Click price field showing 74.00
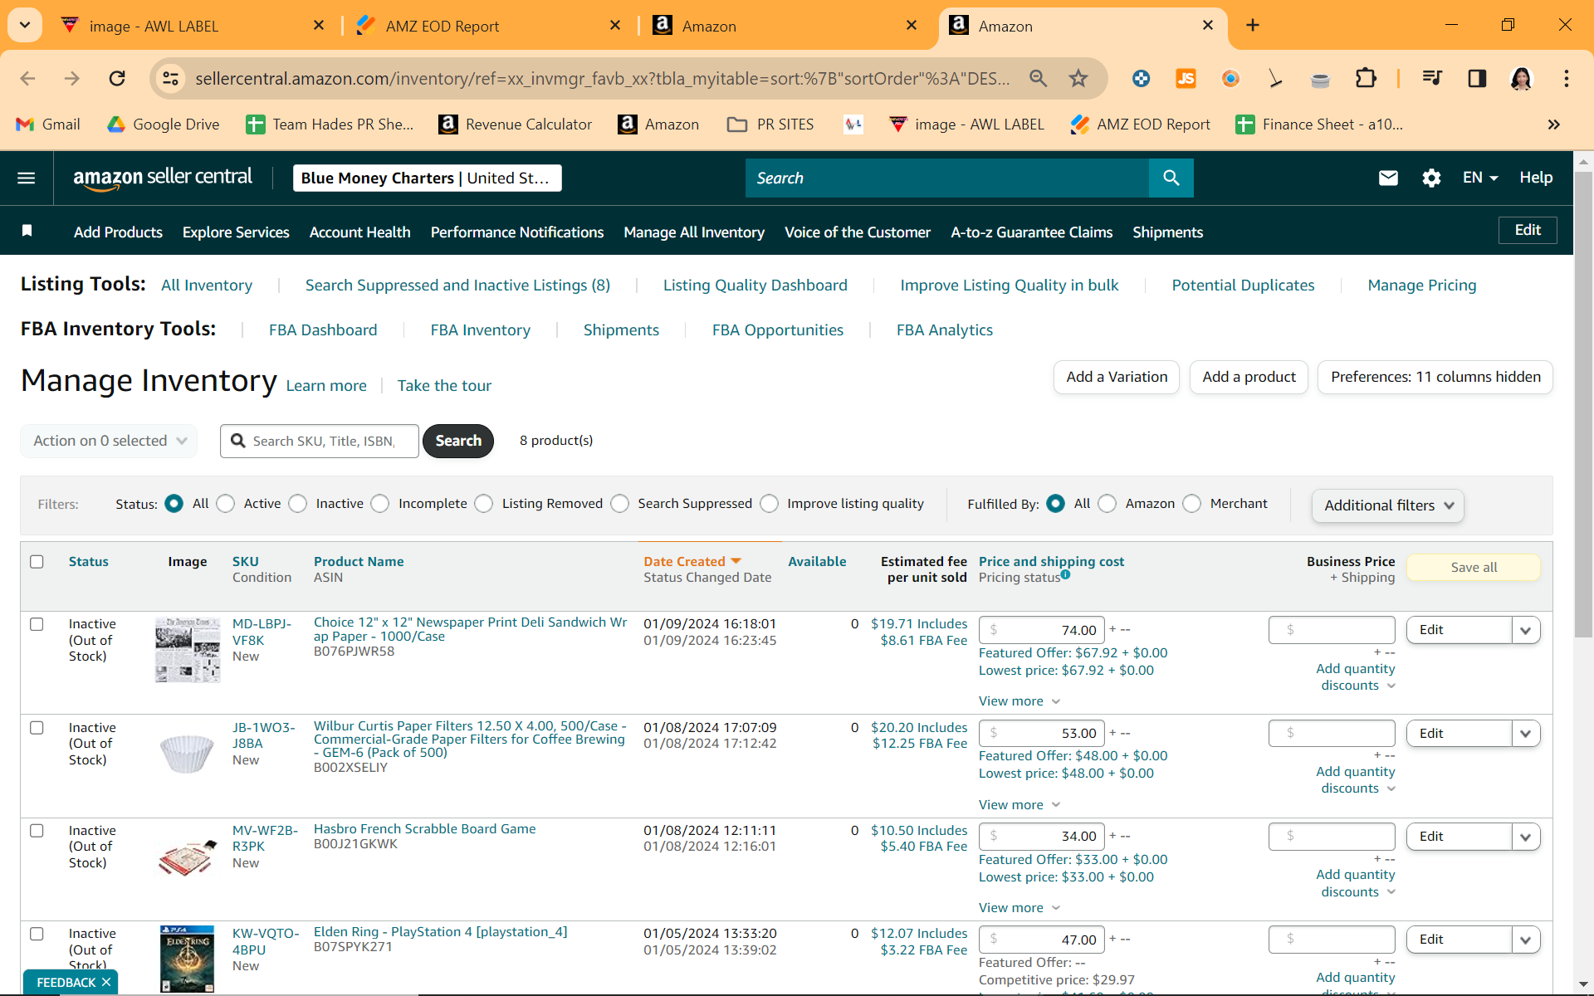 point(1042,630)
